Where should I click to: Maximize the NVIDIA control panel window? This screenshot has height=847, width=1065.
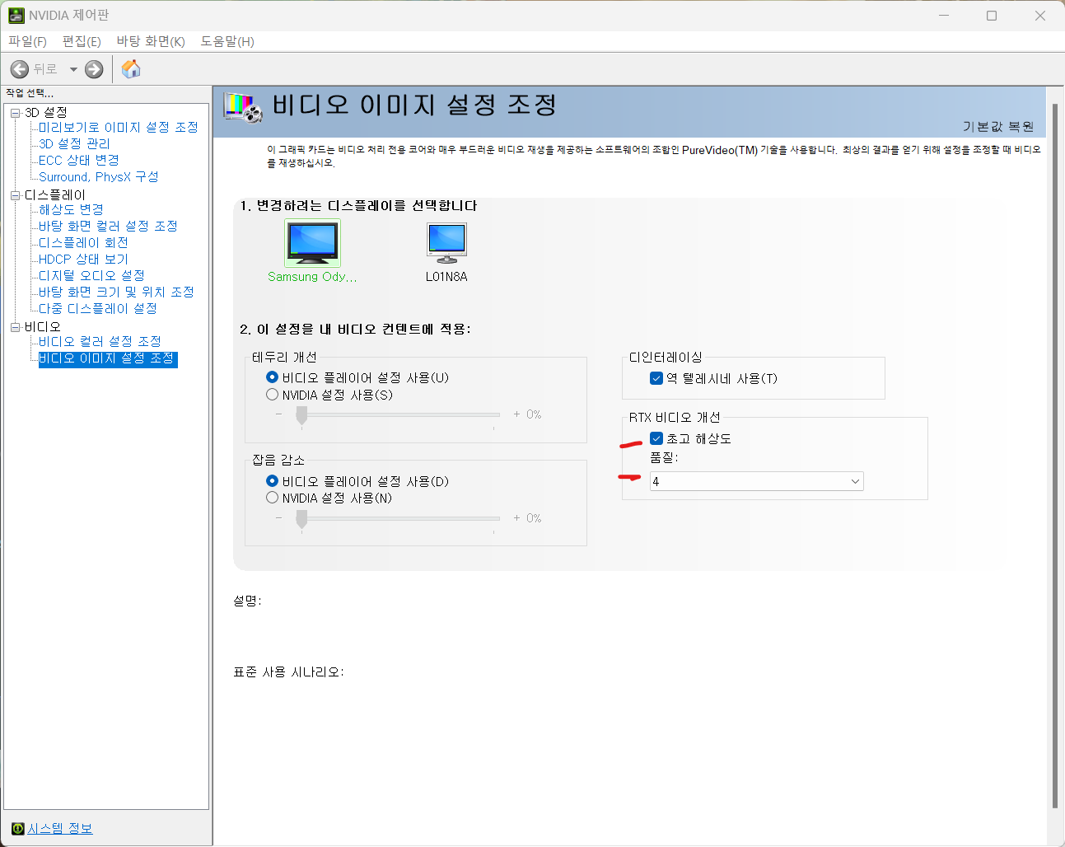pyautogui.click(x=992, y=16)
